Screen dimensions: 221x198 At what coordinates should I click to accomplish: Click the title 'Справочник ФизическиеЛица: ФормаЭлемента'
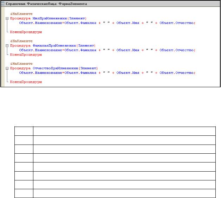pos(46,4)
